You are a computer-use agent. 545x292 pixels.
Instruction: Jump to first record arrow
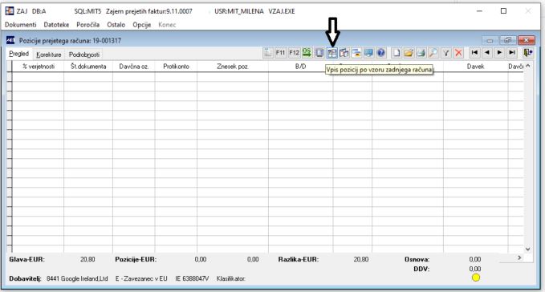click(x=474, y=52)
